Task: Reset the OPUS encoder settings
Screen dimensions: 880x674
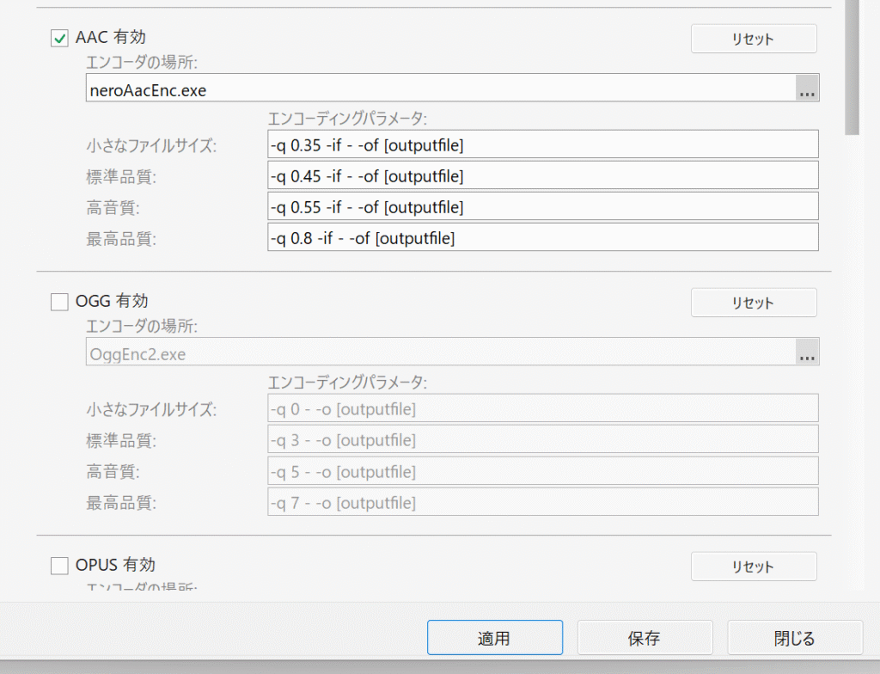Action: tap(753, 567)
